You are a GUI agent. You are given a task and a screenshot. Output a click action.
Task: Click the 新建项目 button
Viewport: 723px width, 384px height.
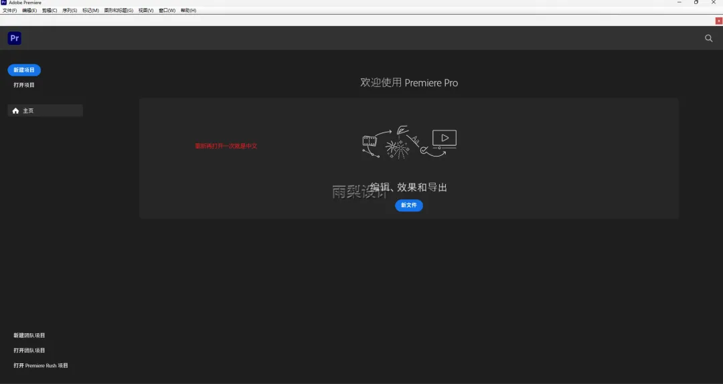[x=24, y=70]
